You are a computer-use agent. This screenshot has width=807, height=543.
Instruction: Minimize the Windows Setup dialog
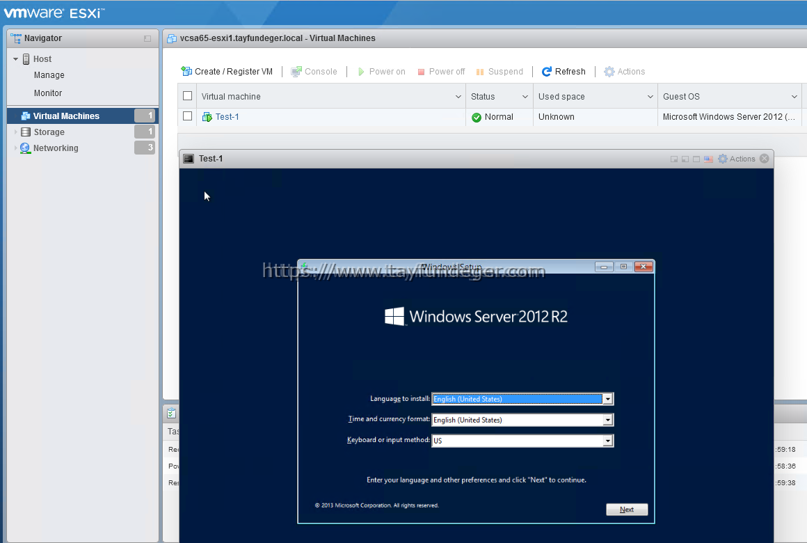604,267
